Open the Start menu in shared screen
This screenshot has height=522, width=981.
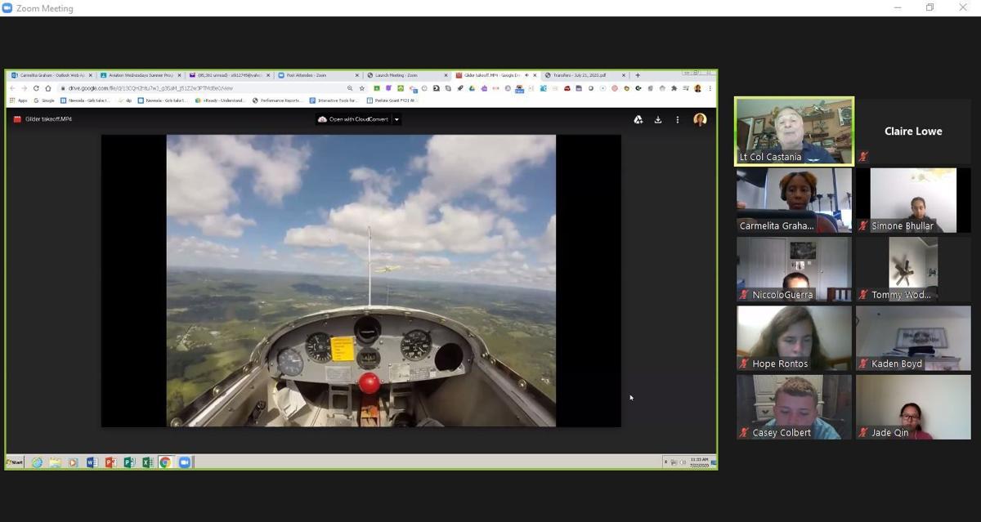15,462
